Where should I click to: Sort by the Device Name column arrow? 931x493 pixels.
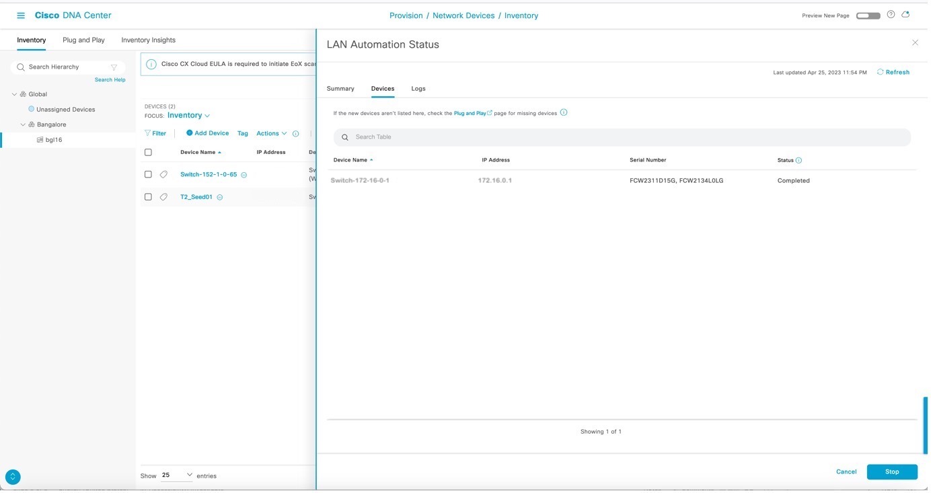[218, 151]
